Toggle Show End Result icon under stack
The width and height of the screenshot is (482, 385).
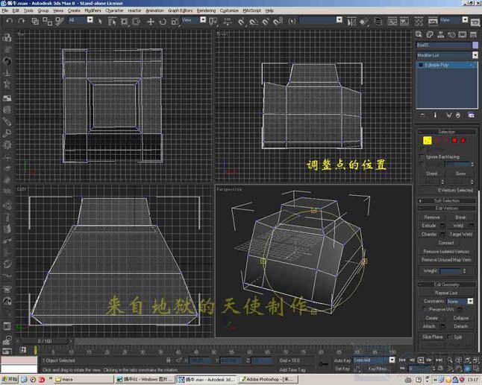[x=435, y=115]
